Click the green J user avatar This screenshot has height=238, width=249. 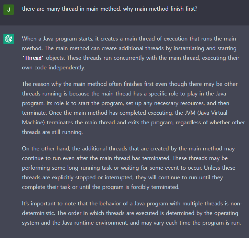pos(9,10)
